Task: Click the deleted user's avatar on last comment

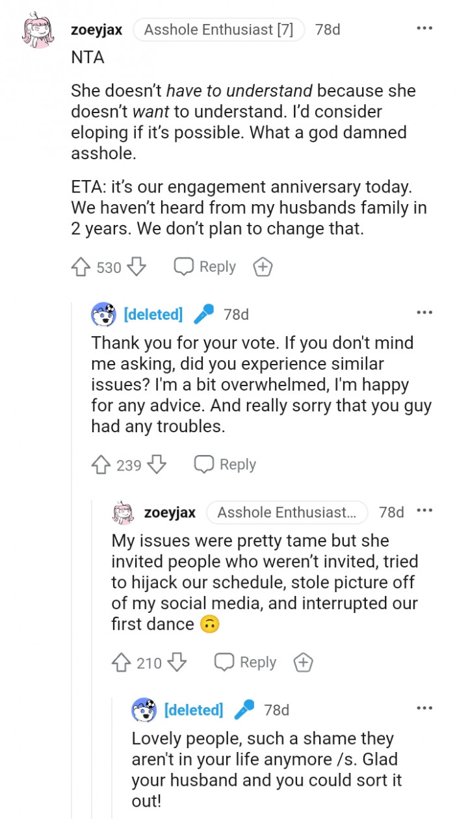Action: coord(144,710)
